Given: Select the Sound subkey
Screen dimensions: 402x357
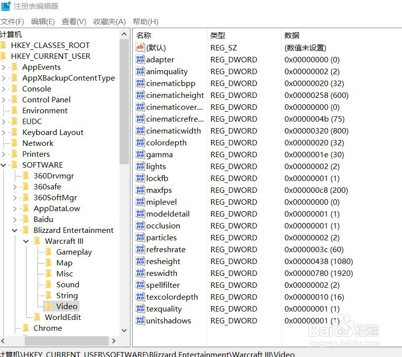Looking at the screenshot, I should 69,284.
